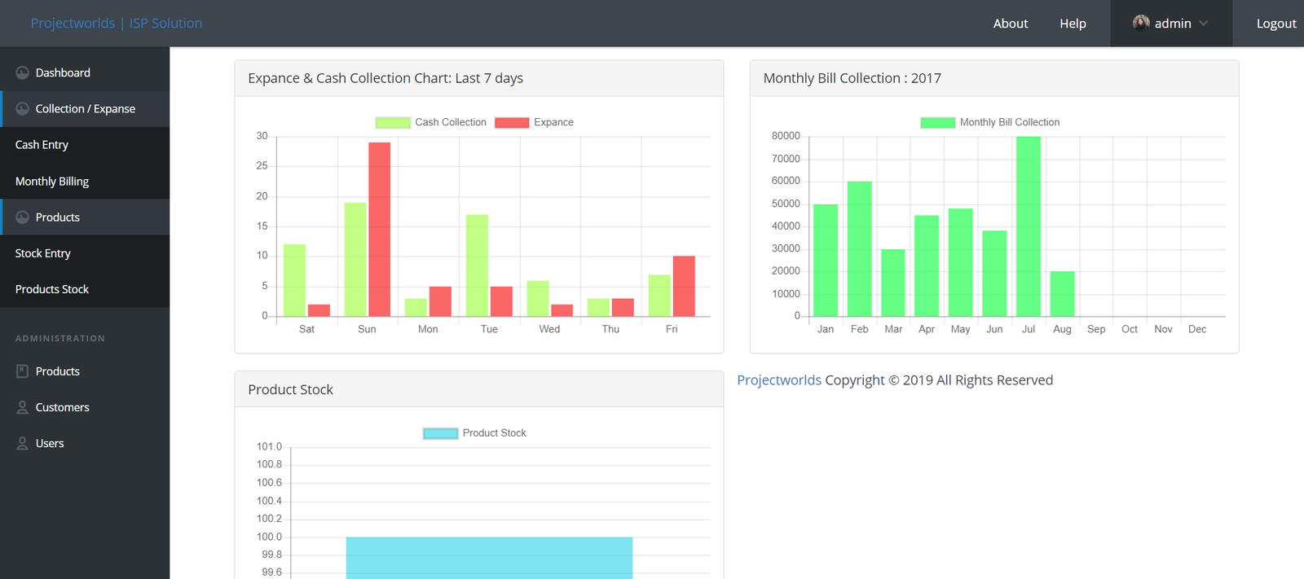Click the Products section icon above Stock Entry
The height and width of the screenshot is (579, 1304).
click(x=22, y=217)
